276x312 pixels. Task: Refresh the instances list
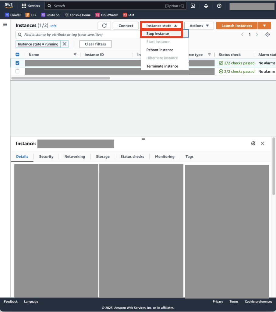tap(104, 26)
